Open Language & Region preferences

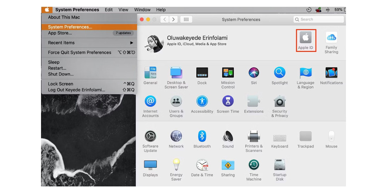click(306, 78)
